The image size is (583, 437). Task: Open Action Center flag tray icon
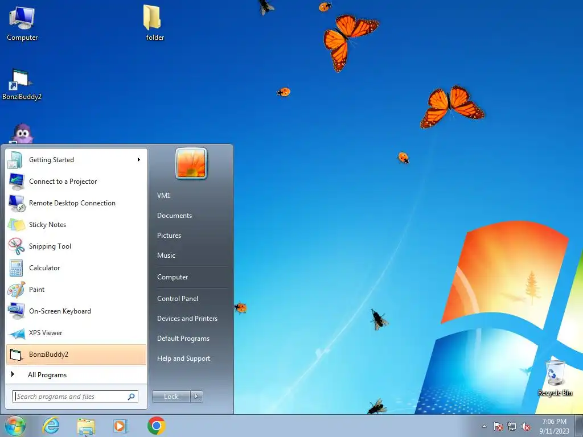[x=498, y=427]
